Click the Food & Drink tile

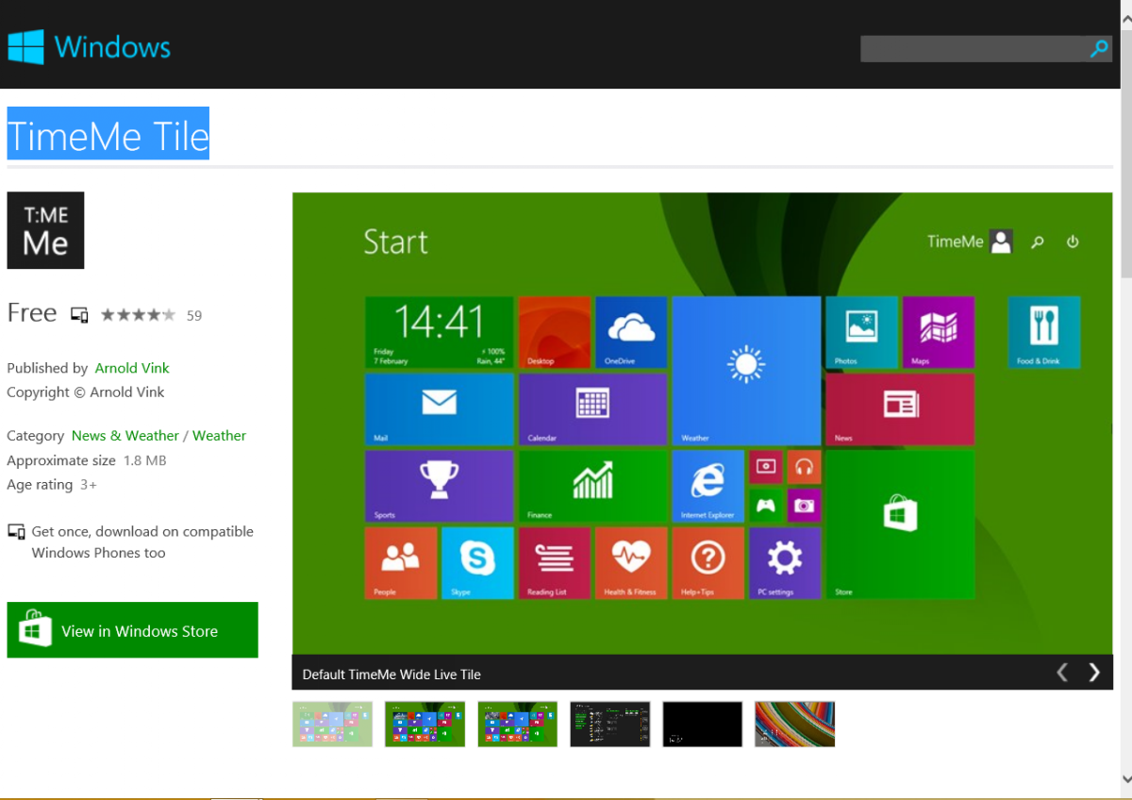point(1044,332)
